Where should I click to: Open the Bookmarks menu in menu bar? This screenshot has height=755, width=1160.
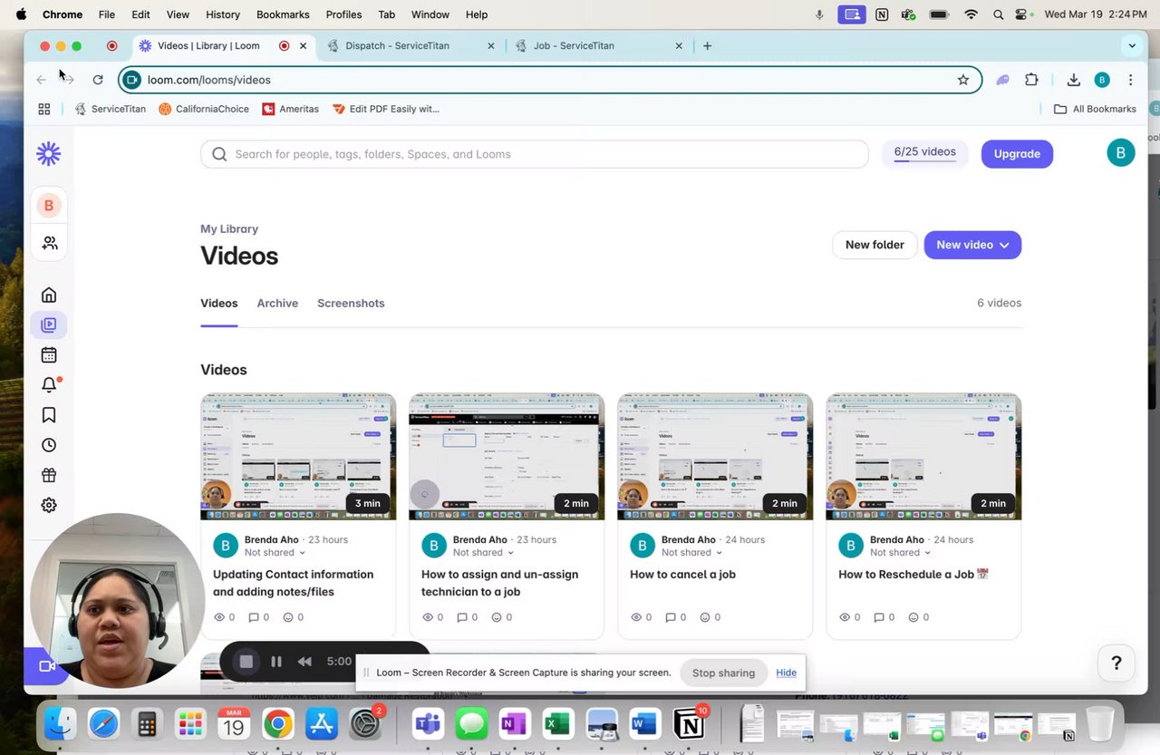click(x=283, y=15)
